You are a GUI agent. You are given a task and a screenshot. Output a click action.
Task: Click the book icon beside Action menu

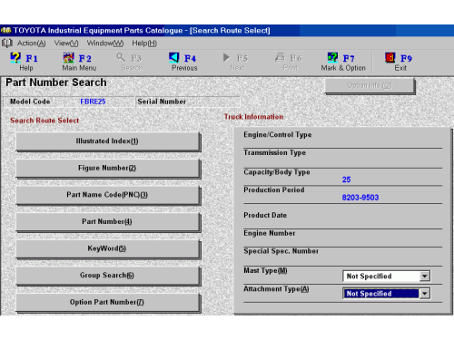coord(7,44)
